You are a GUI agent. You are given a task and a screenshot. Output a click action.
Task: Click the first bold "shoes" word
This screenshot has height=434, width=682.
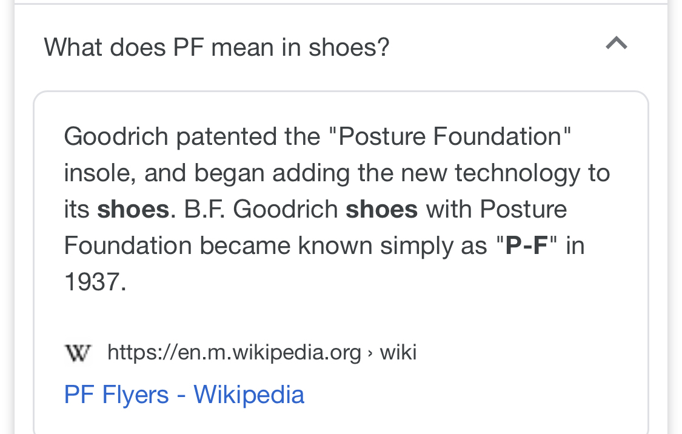click(x=133, y=210)
